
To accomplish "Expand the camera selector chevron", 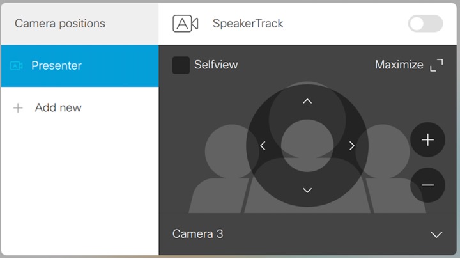I will tap(436, 235).
